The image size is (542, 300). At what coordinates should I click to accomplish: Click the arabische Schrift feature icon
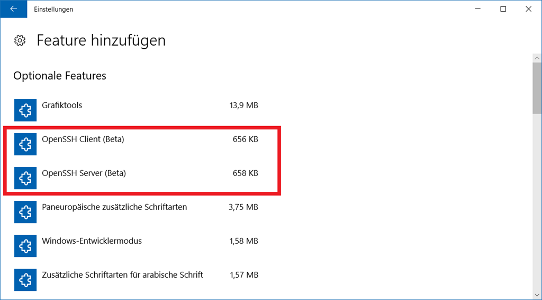point(25,280)
